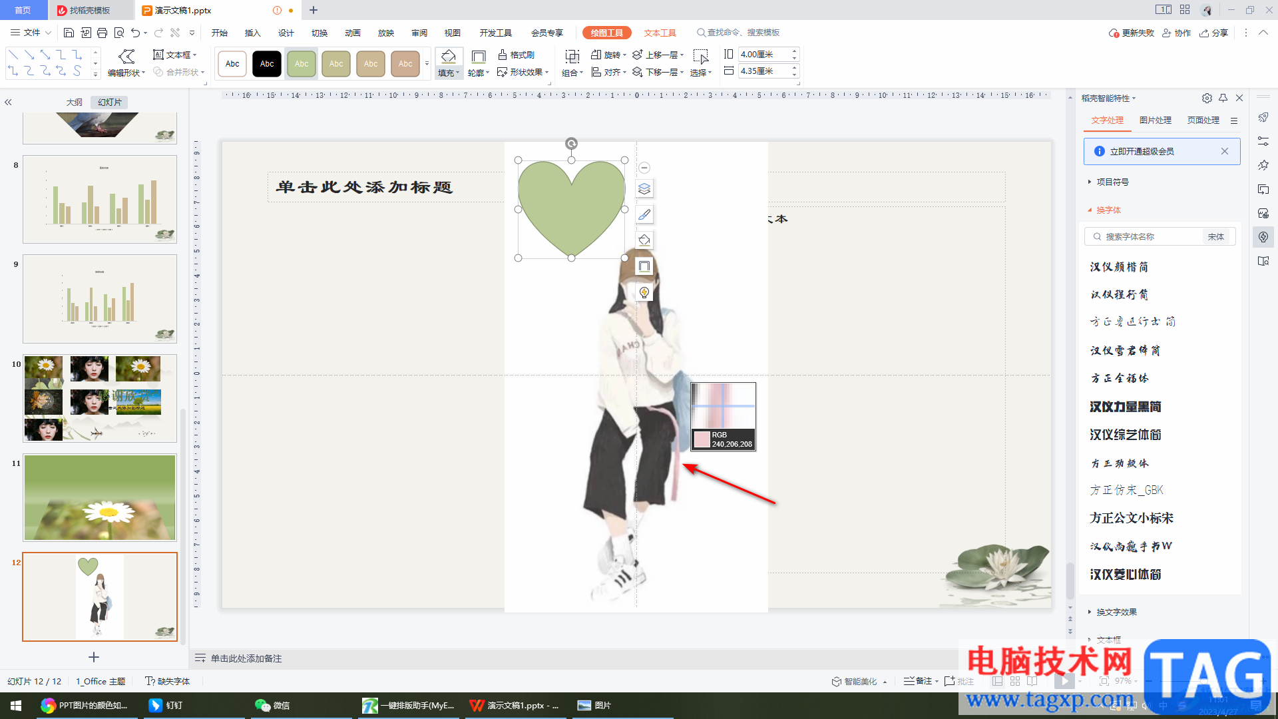The image size is (1278, 719).
Task: Click the 立即开通超级会员 banner link
Action: pos(1142,151)
